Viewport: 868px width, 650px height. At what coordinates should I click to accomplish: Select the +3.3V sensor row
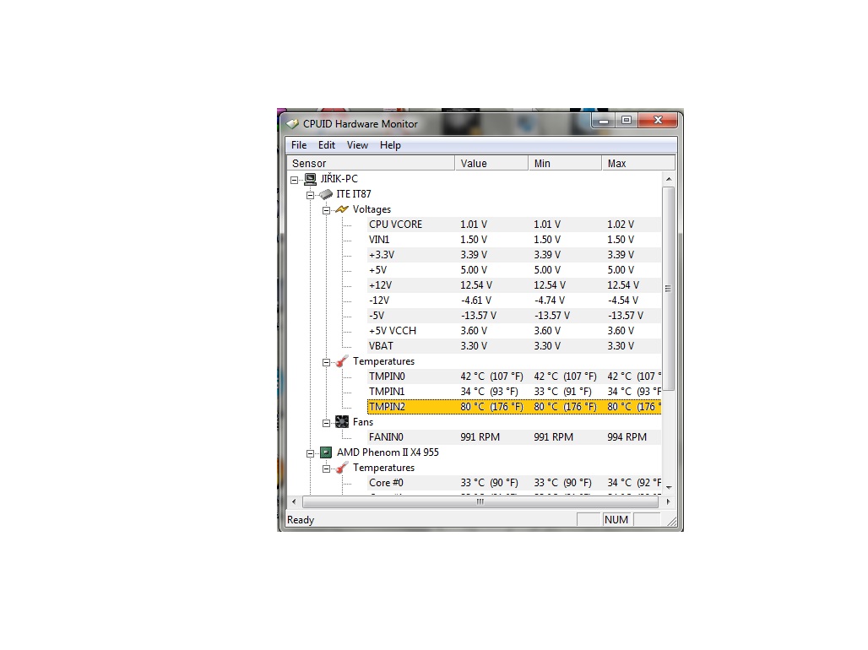point(514,255)
